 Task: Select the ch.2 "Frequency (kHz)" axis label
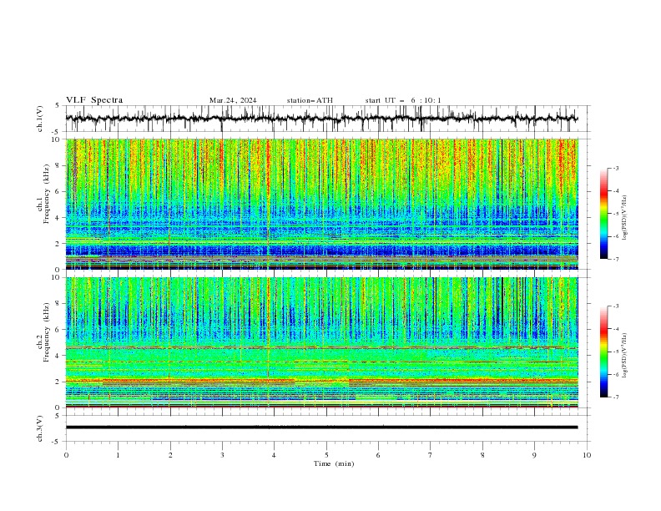[x=47, y=331]
